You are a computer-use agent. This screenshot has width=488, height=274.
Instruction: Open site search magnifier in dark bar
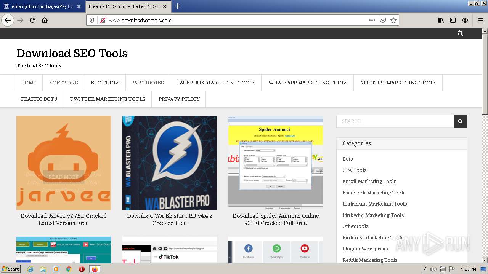[460, 33]
